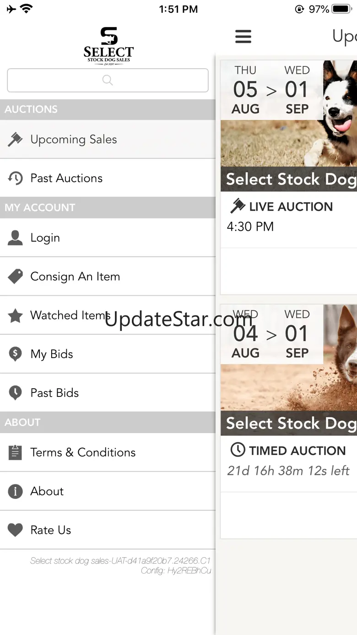
Task: Open Past Auctions from the sidebar
Action: tap(66, 178)
